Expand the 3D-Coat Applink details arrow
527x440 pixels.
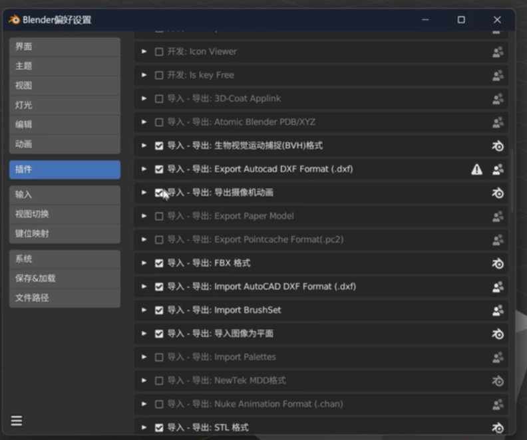coord(144,98)
